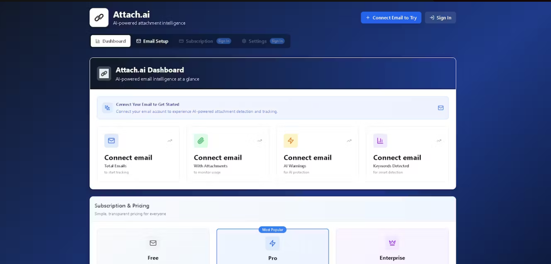Click the yellow lightning icon on the AI Warnings card
Viewport: 551px width, 264px height.
pyautogui.click(x=291, y=141)
